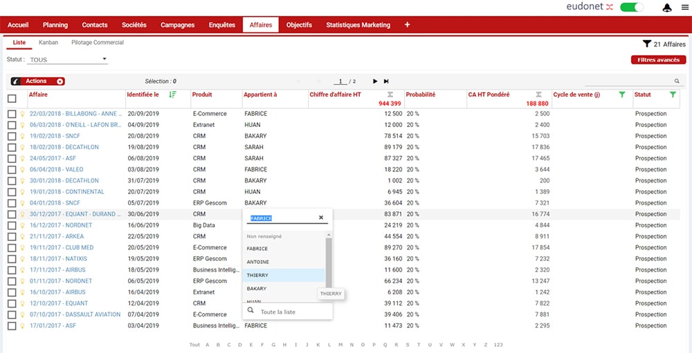This screenshot has width=692, height=353.
Task: Open the Planning tab
Action: tap(55, 25)
